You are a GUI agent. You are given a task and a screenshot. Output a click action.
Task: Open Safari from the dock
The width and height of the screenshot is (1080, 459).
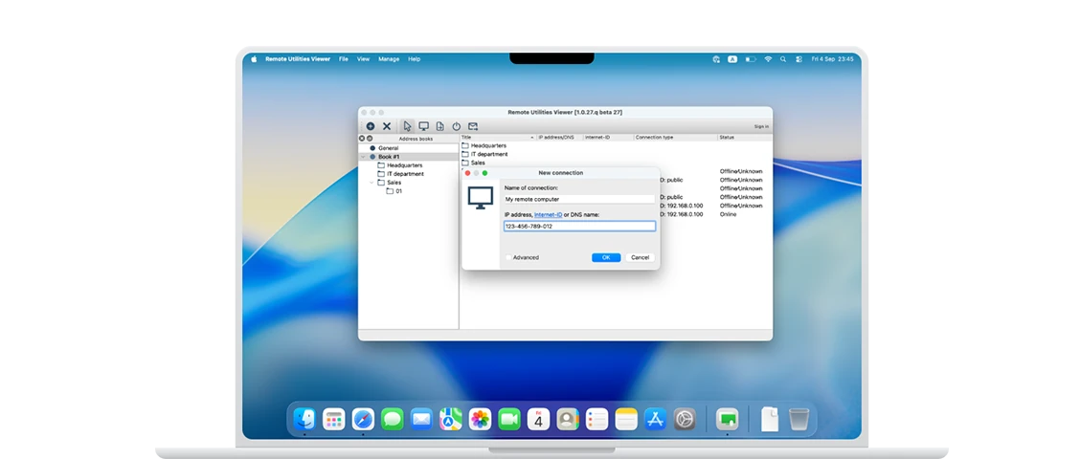pos(363,419)
